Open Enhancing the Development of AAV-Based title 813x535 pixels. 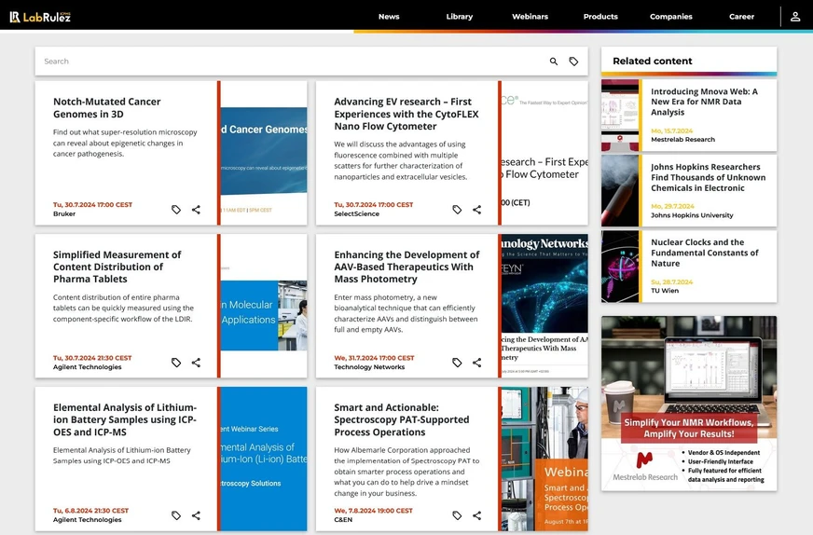click(406, 267)
